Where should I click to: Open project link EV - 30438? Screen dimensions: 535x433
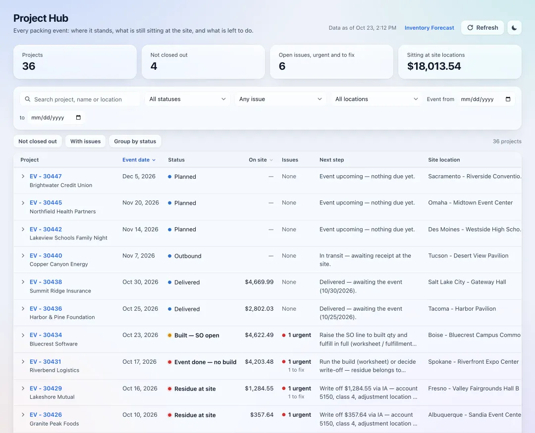(46, 282)
